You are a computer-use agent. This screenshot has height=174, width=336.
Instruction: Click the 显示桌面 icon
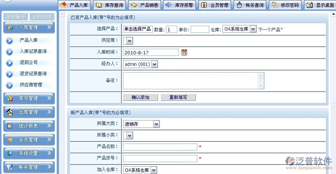pos(310,5)
